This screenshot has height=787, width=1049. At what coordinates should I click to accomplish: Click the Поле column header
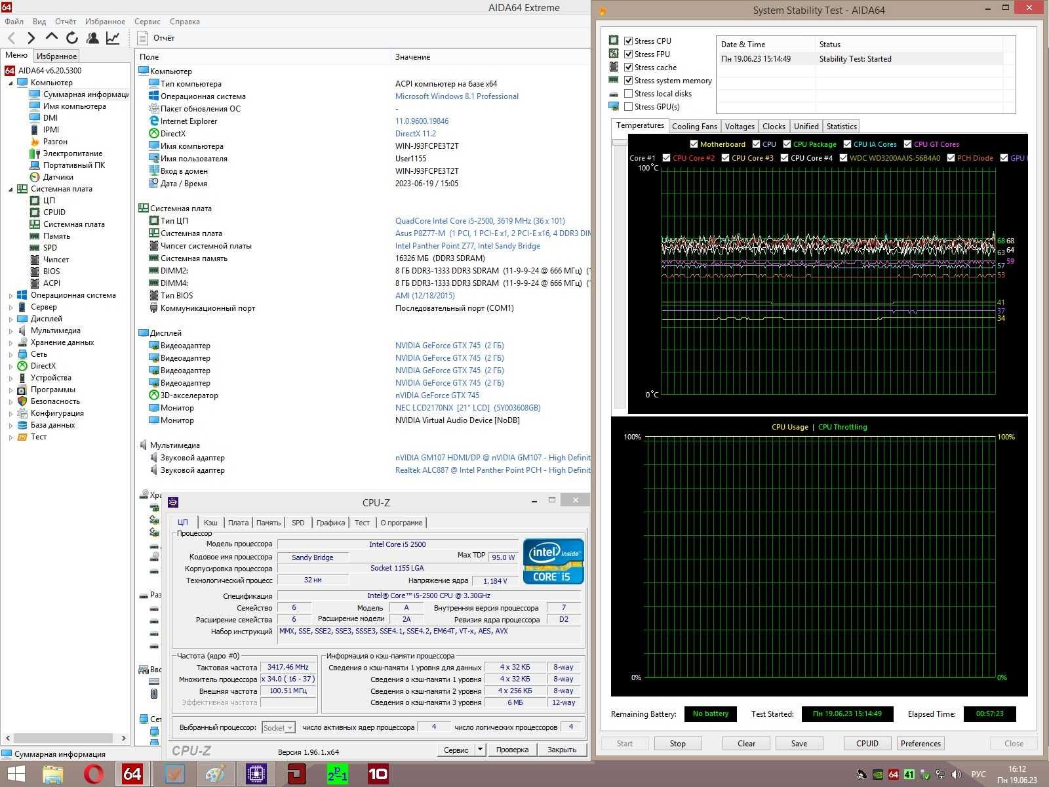264,57
